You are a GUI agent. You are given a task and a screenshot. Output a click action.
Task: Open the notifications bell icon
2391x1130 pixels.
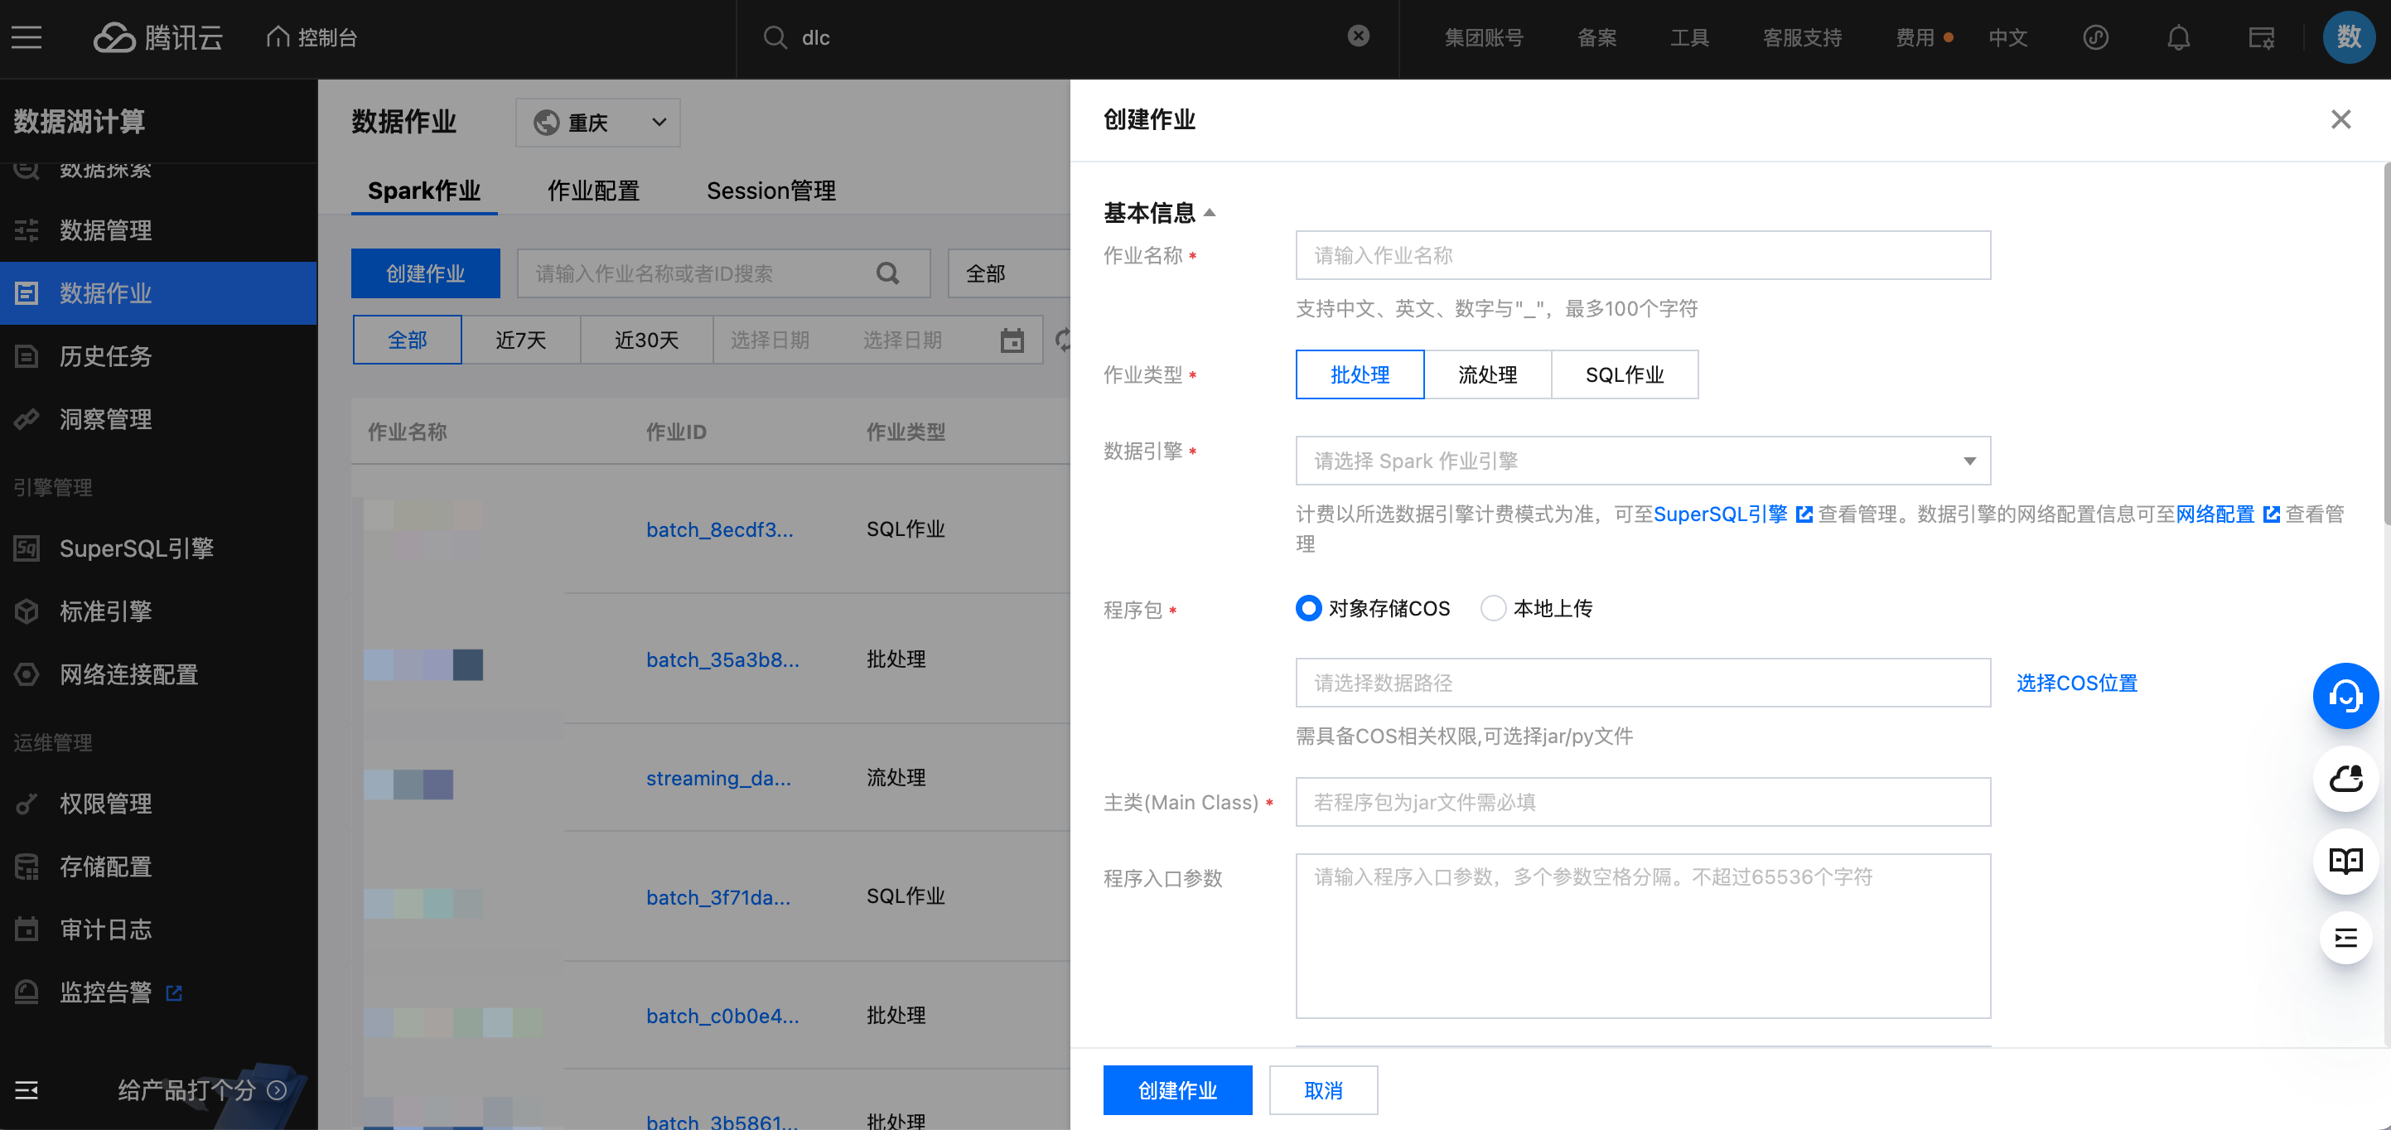pyautogui.click(x=2177, y=38)
